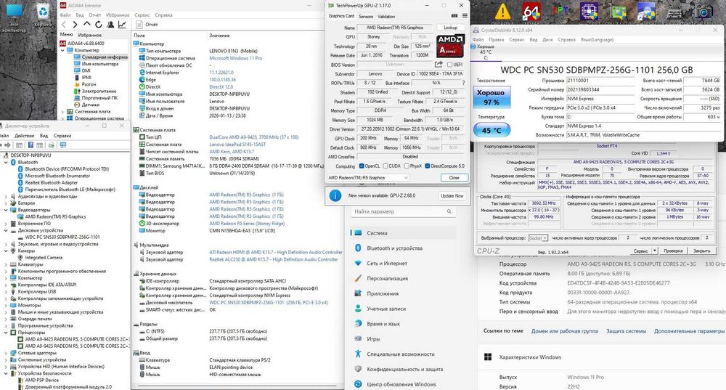Screen dimensions: 726x390
Task: Open the Файл menu in AIDA64
Action: click(x=65, y=15)
